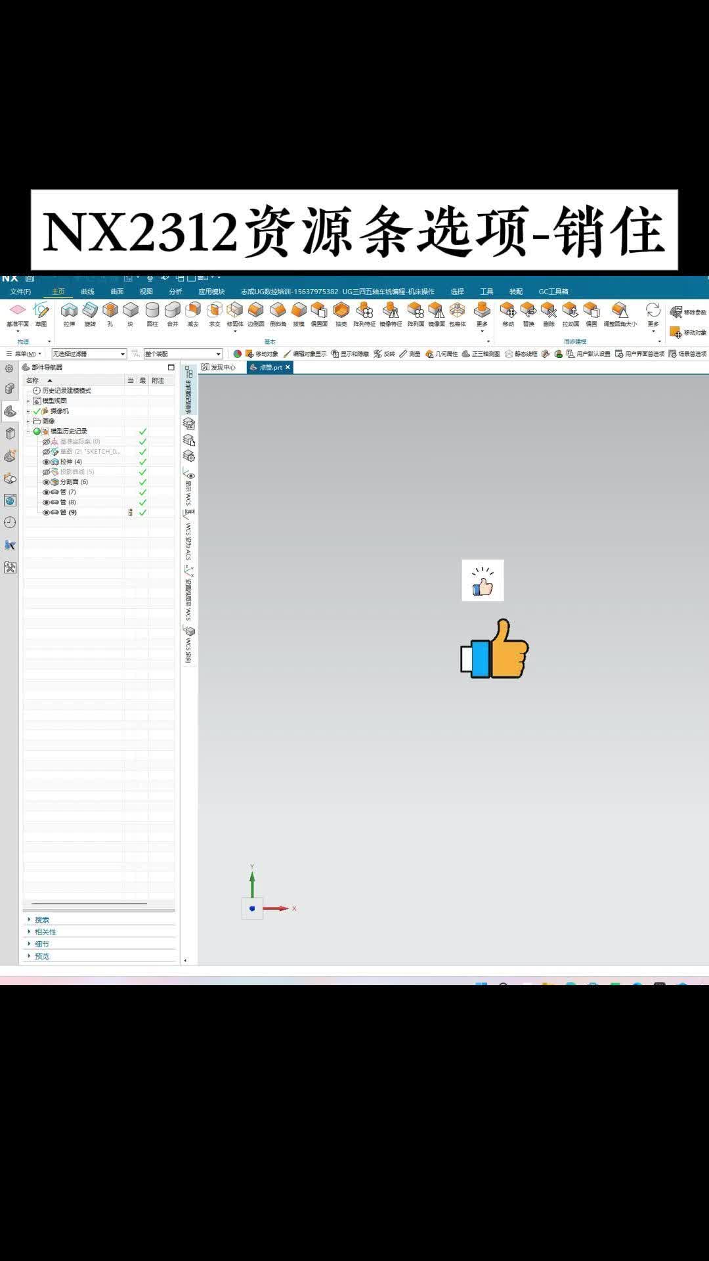The height and width of the screenshot is (1261, 709).
Task: Collapse the 模型历史记录 tree node
Action: pos(28,431)
